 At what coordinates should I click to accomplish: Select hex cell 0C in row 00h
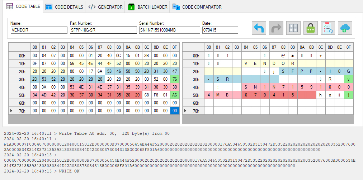click(x=119, y=56)
